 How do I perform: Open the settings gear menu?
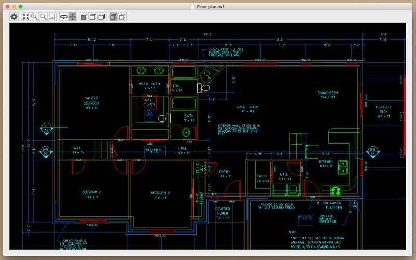pyautogui.click(x=14, y=17)
